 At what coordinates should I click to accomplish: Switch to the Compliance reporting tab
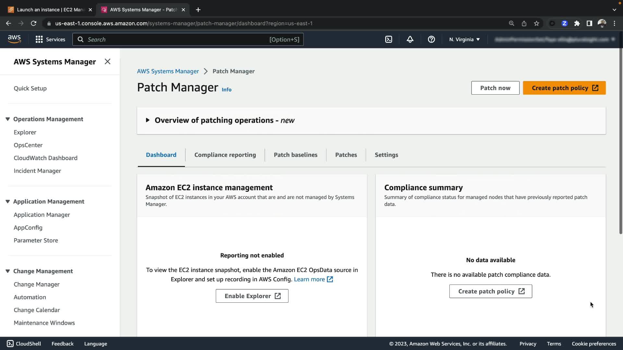225,155
